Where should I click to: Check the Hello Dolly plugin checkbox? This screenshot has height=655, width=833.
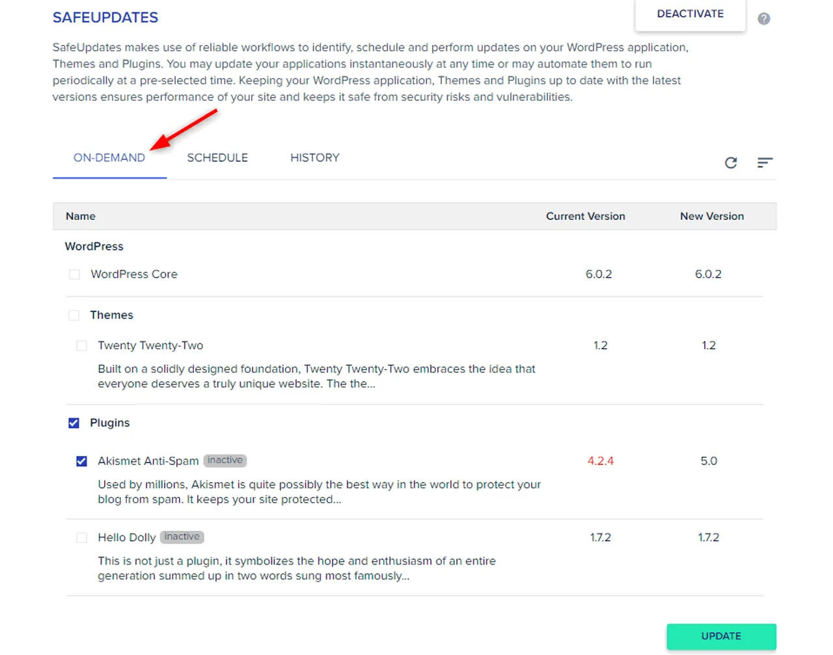[81, 538]
